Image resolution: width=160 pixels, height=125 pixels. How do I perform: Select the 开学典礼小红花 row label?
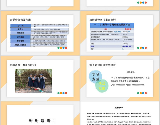(x=105, y=39)
